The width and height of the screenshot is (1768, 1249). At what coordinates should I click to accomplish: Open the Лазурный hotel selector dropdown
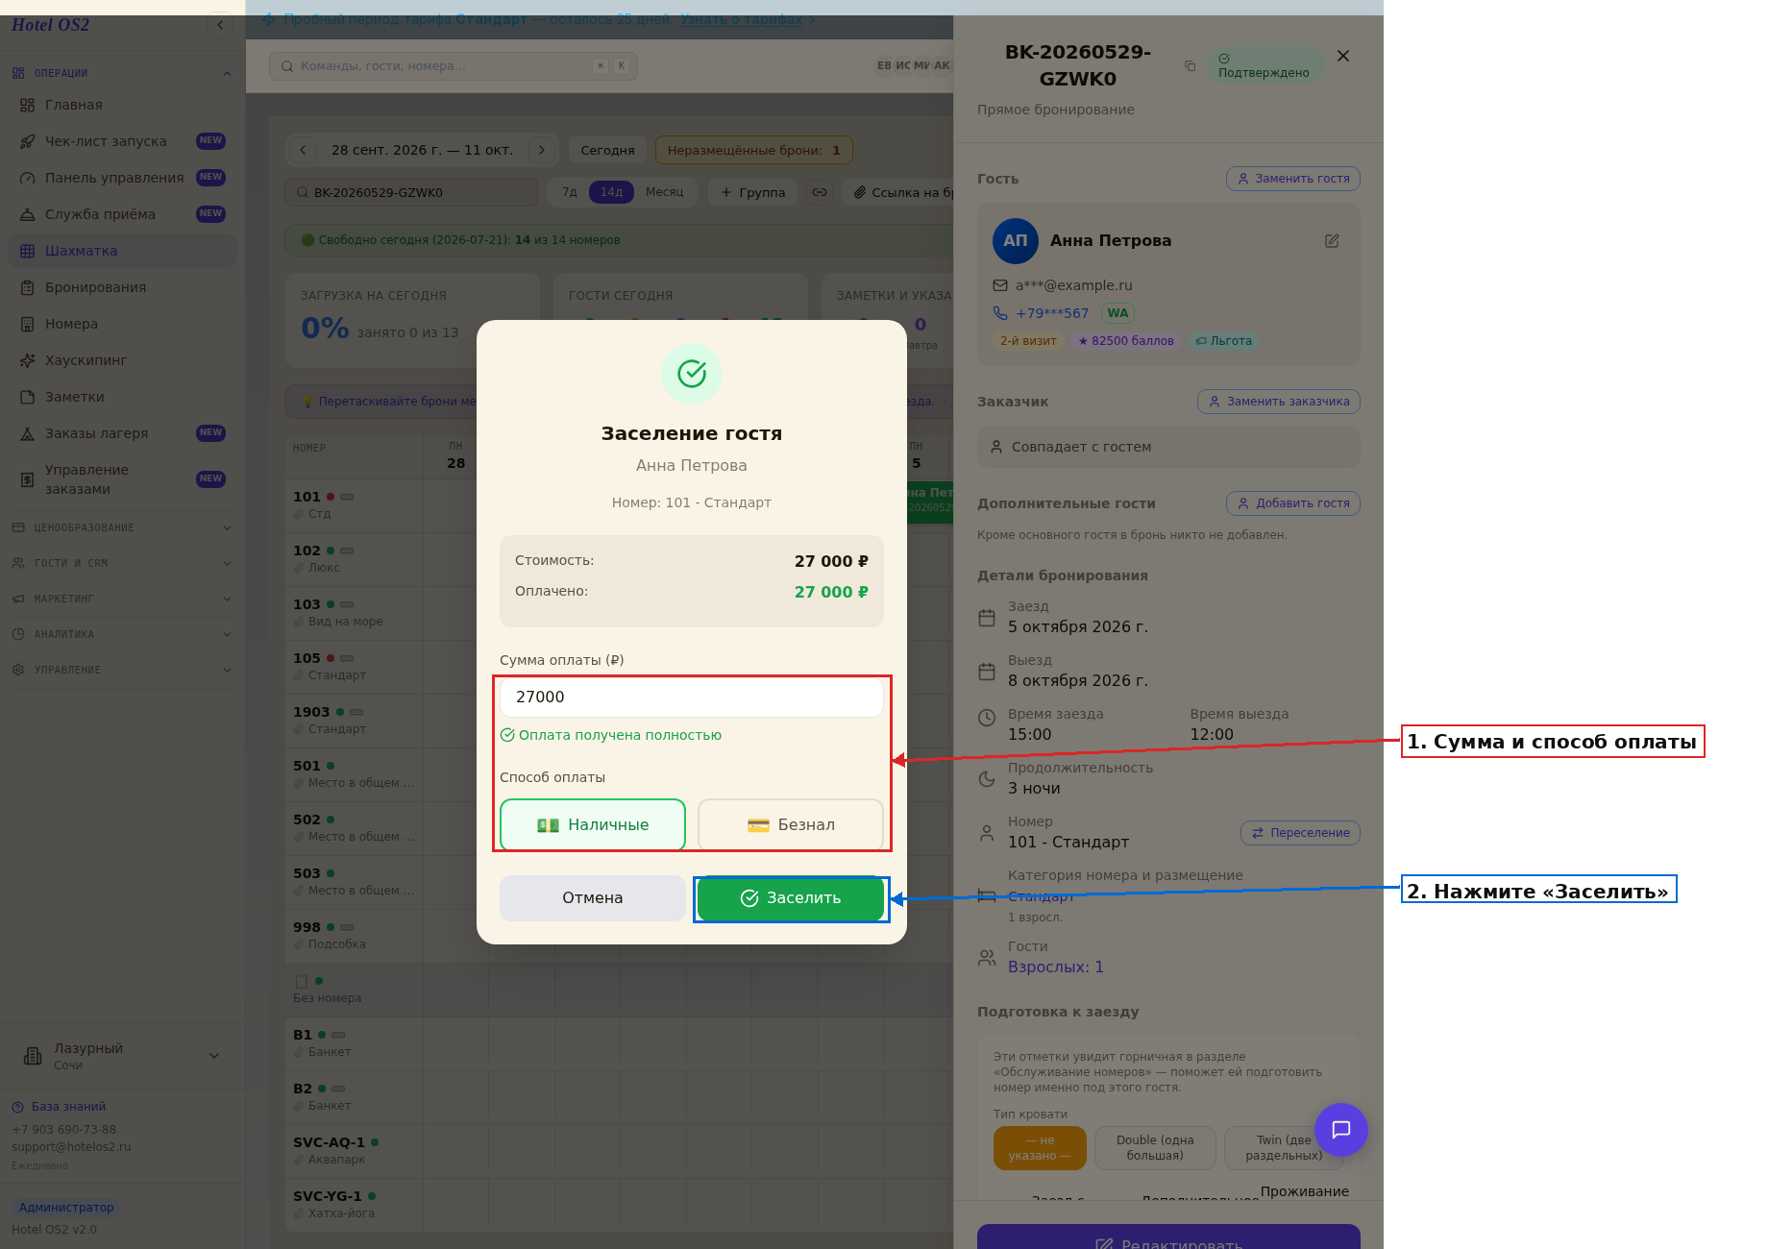coord(122,1056)
